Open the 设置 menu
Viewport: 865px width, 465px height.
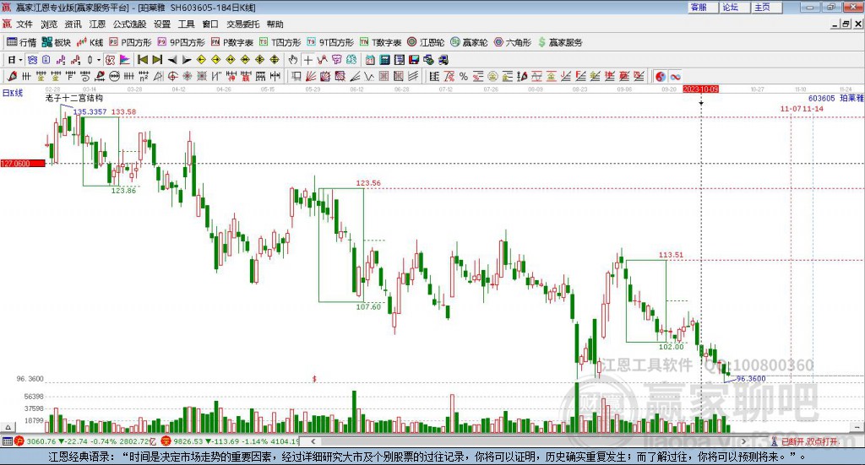[162, 24]
